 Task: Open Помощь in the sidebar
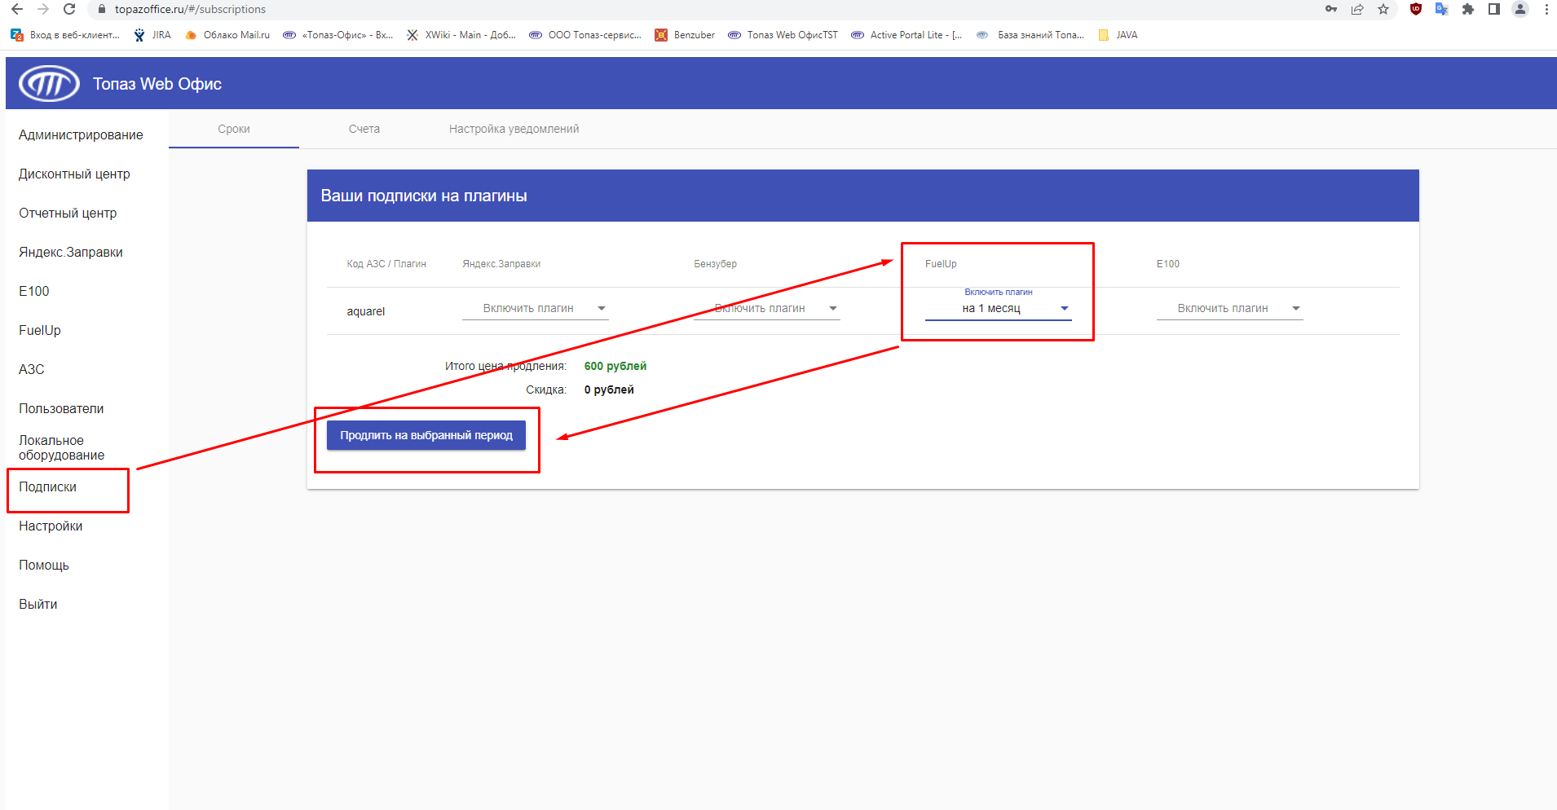click(x=44, y=565)
